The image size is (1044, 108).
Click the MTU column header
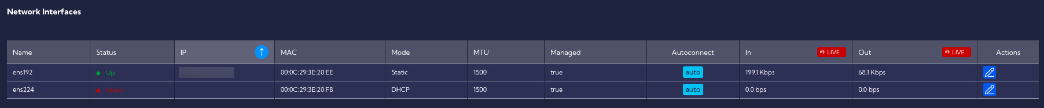(481, 53)
